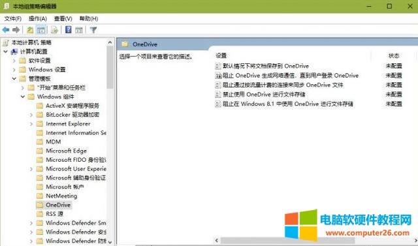Collapse the Windows 组件 node
The height and width of the screenshot is (246, 418).
(x=23, y=97)
